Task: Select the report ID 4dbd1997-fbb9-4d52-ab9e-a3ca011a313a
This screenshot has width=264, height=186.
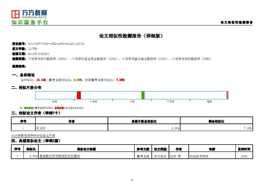Action: pyautogui.click(x=56, y=44)
